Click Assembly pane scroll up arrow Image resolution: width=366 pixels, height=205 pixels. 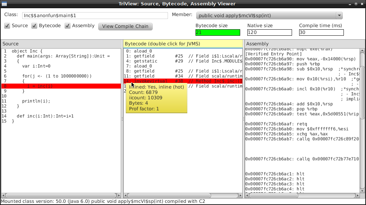click(362, 51)
